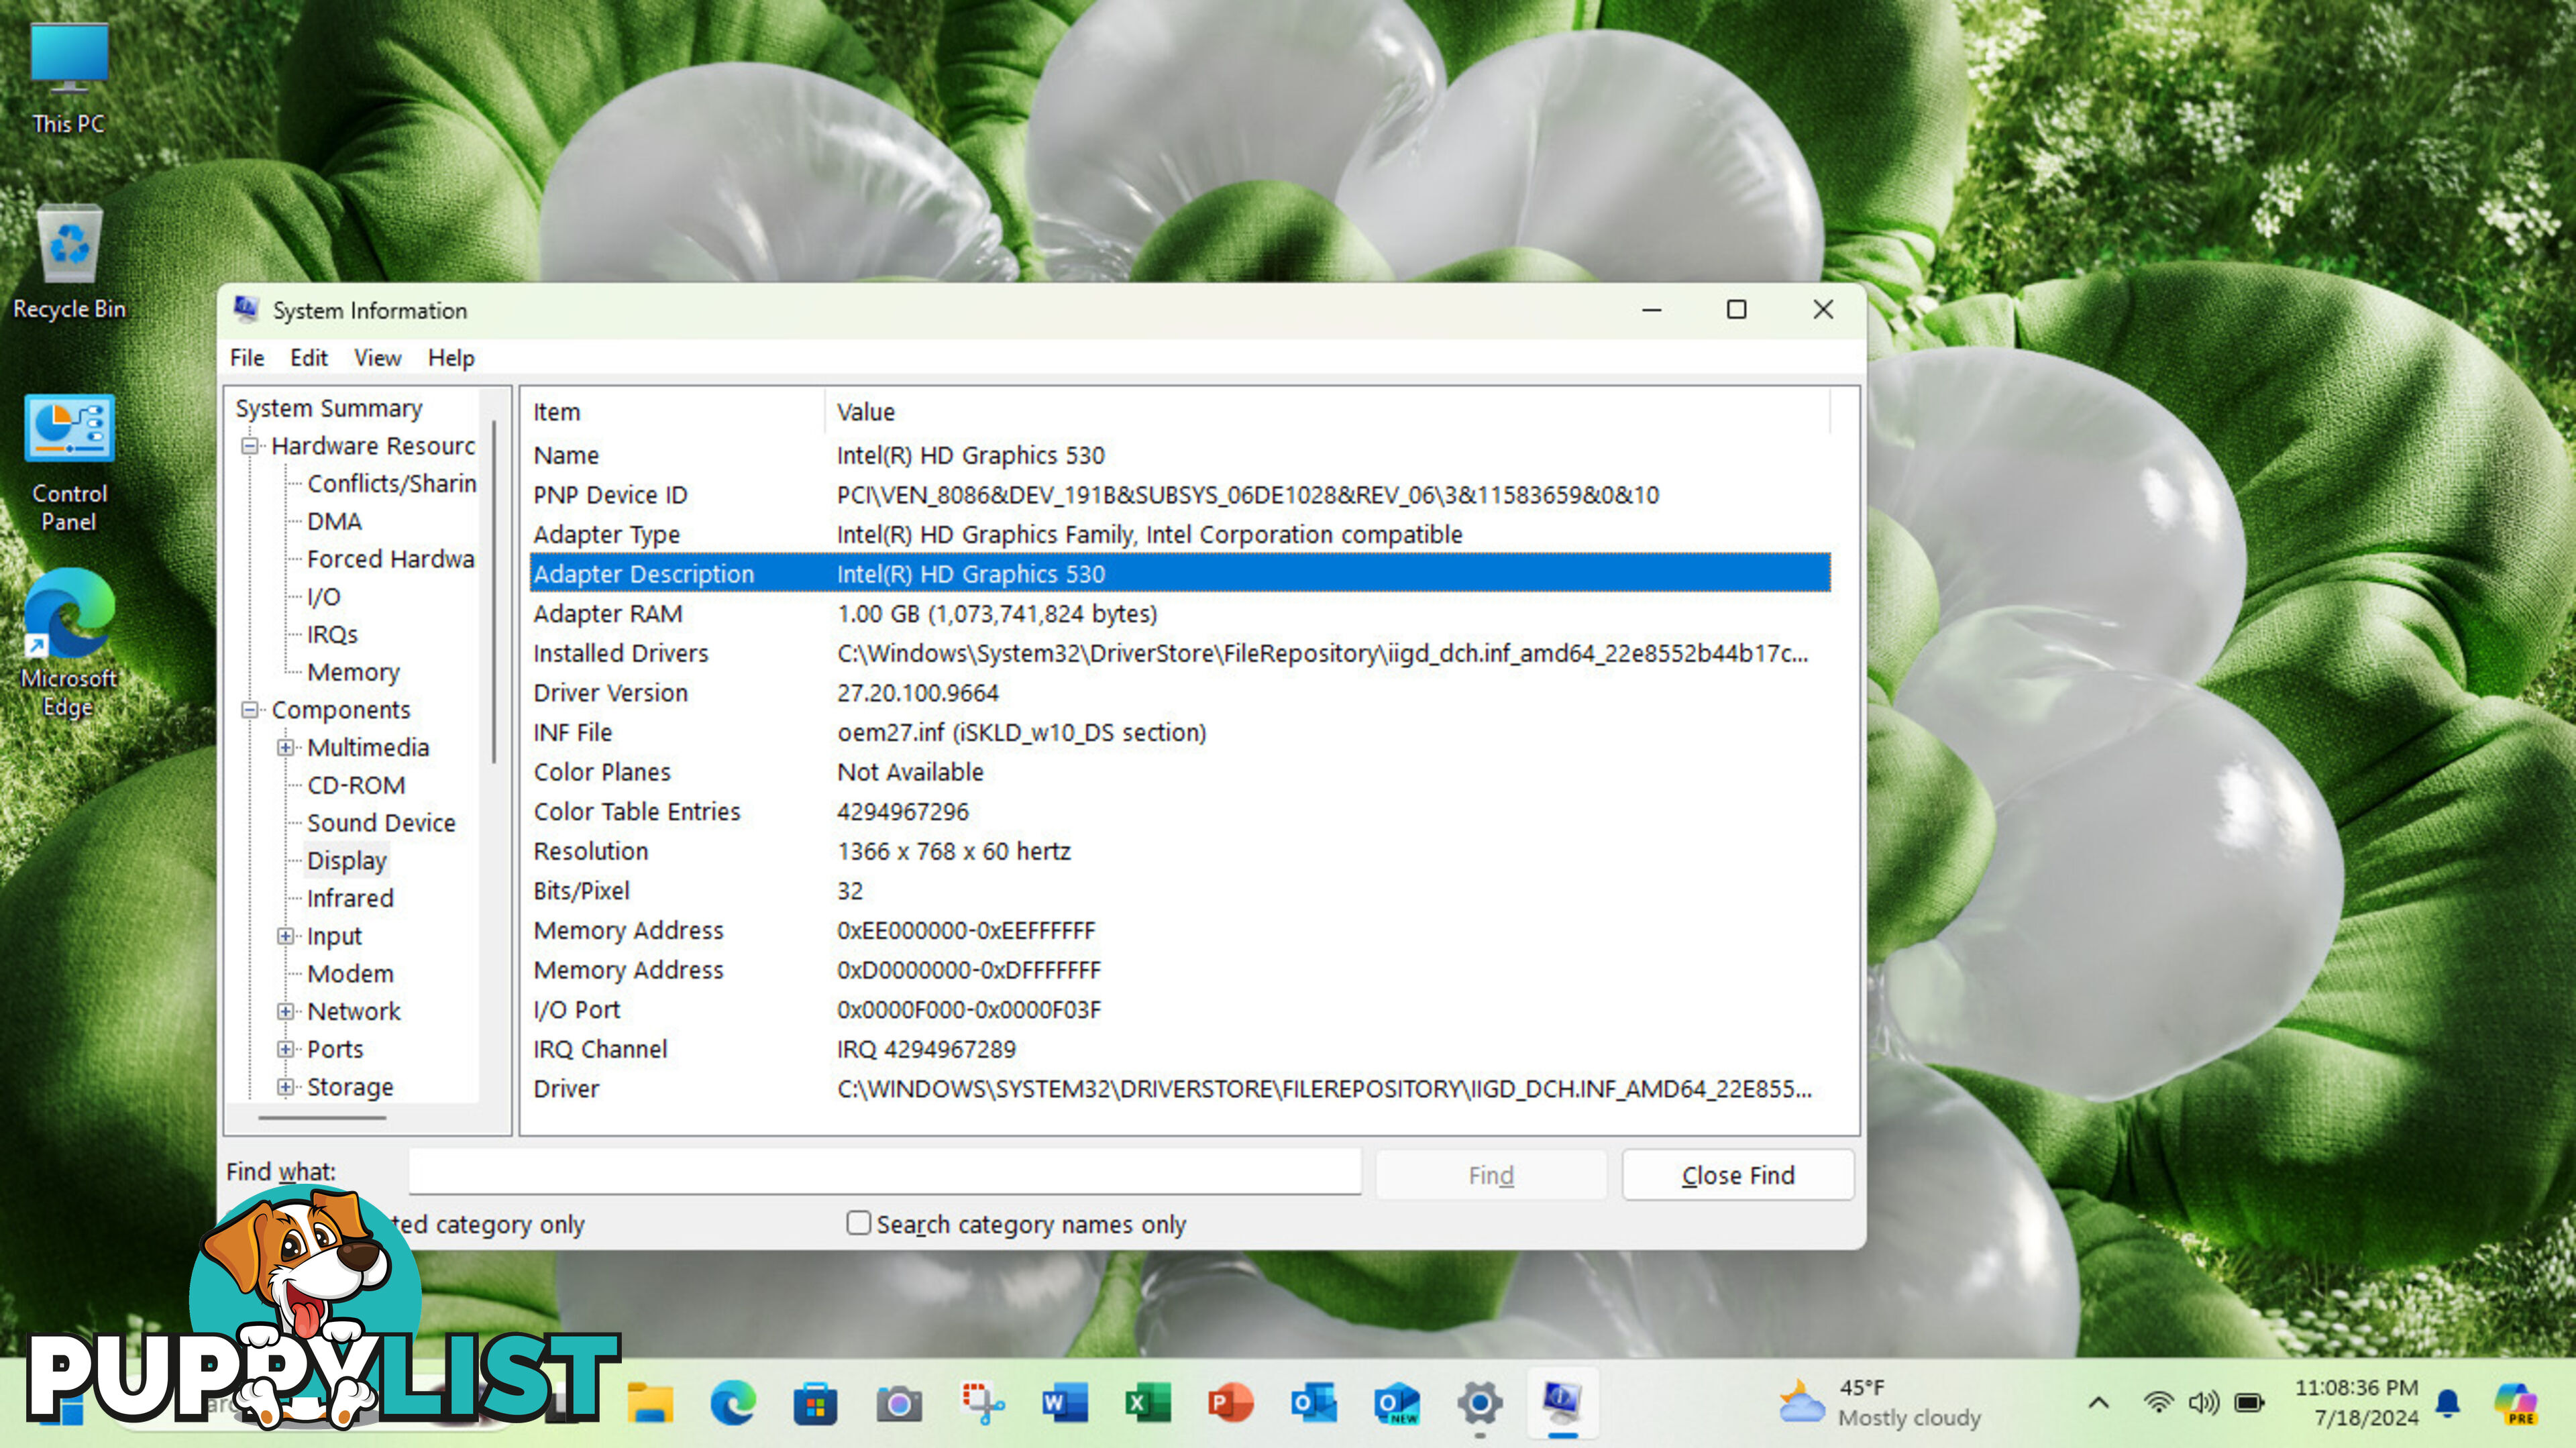Open Control Panel desktop shortcut
This screenshot has height=1448, width=2576.
[x=68, y=463]
